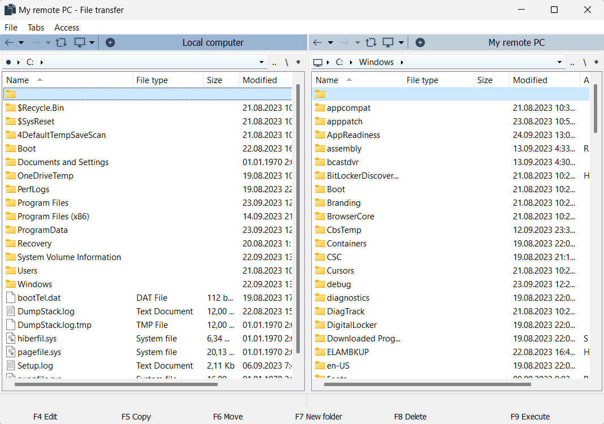
Task: Click the monitor icon in Local computer toolbar
Action: pyautogui.click(x=80, y=42)
